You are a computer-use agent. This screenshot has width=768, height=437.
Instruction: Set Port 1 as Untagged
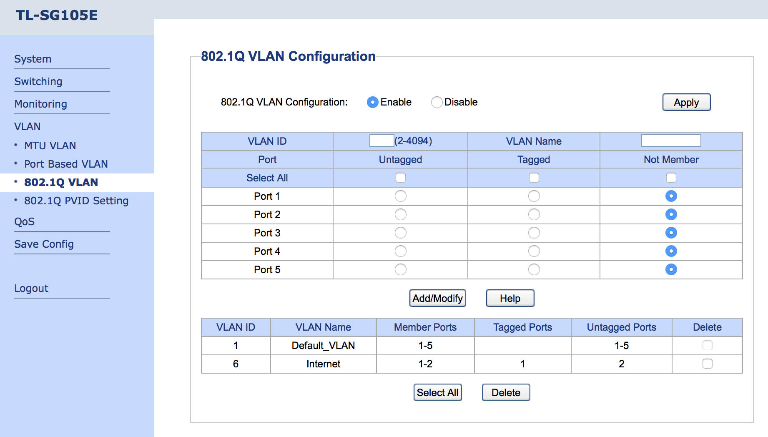(x=400, y=196)
